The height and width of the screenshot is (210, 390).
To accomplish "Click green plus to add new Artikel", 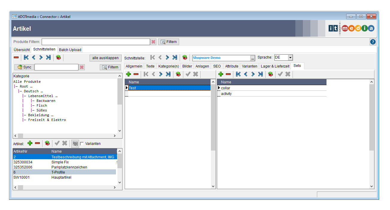I will [30, 143].
